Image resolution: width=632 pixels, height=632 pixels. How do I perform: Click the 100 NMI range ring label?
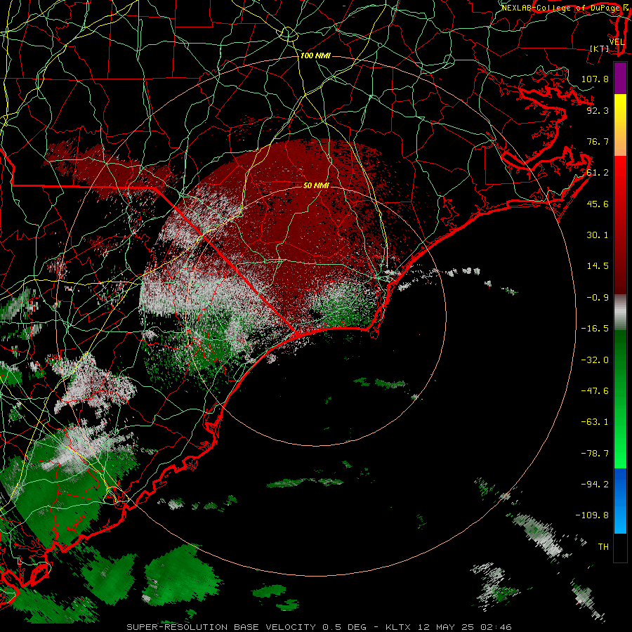click(x=315, y=55)
